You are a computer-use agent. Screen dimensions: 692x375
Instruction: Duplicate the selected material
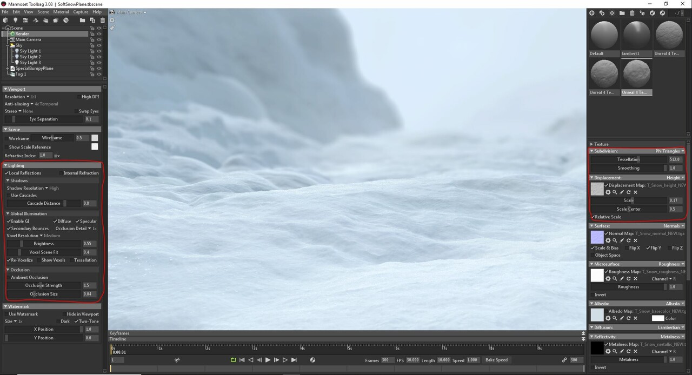point(602,13)
